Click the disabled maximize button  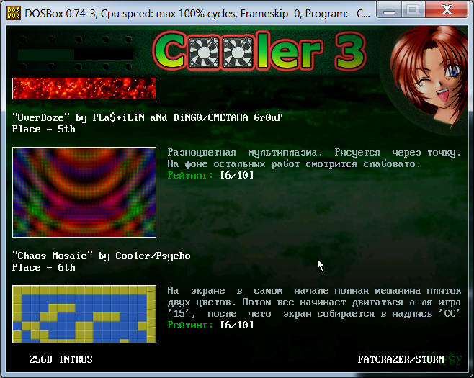(x=413, y=9)
